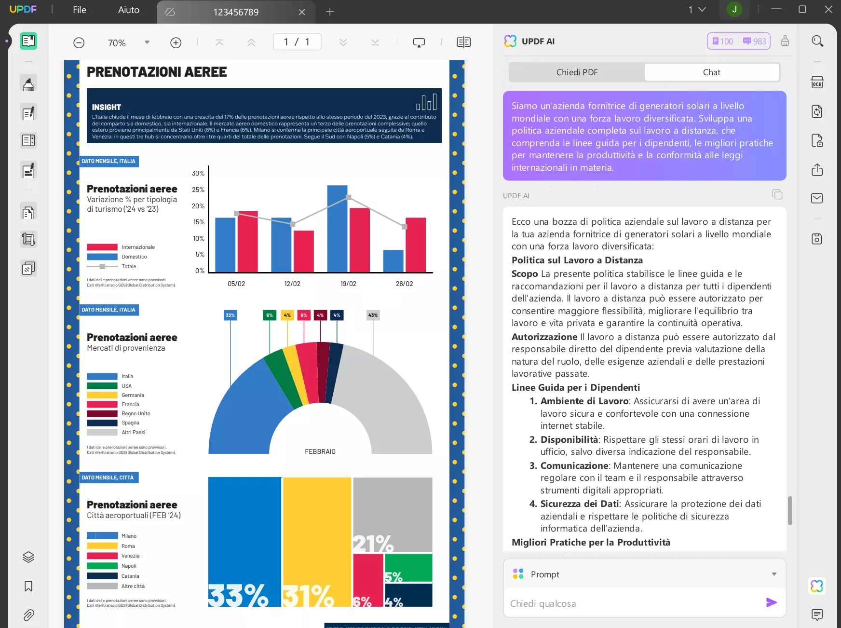Go to first page arrow
The width and height of the screenshot is (841, 628).
(x=219, y=42)
